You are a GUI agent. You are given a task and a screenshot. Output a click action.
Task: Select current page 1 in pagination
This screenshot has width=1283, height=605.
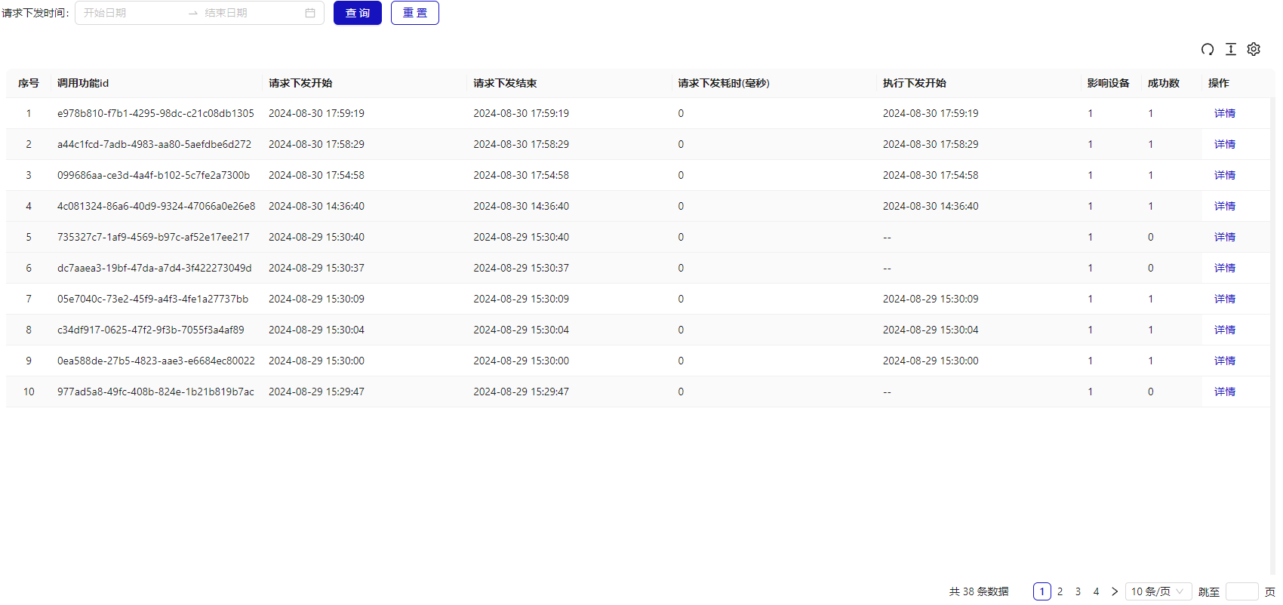click(1041, 591)
